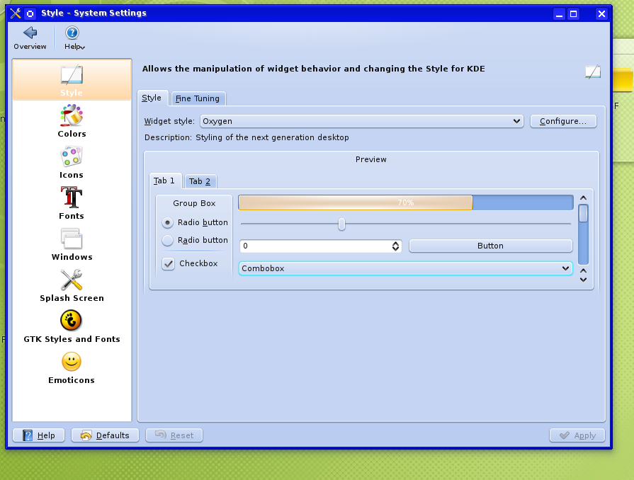
Task: Click the 70% progress bar
Action: tap(406, 202)
